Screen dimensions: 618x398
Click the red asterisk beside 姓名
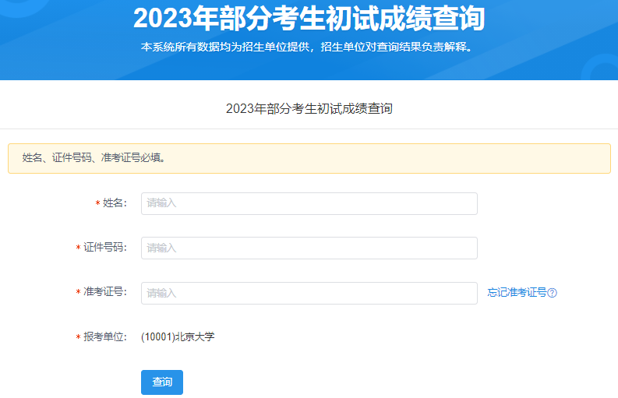tap(97, 203)
